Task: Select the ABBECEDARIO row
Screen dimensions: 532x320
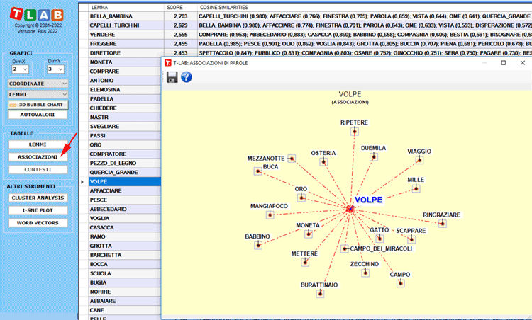Action: pyautogui.click(x=125, y=209)
